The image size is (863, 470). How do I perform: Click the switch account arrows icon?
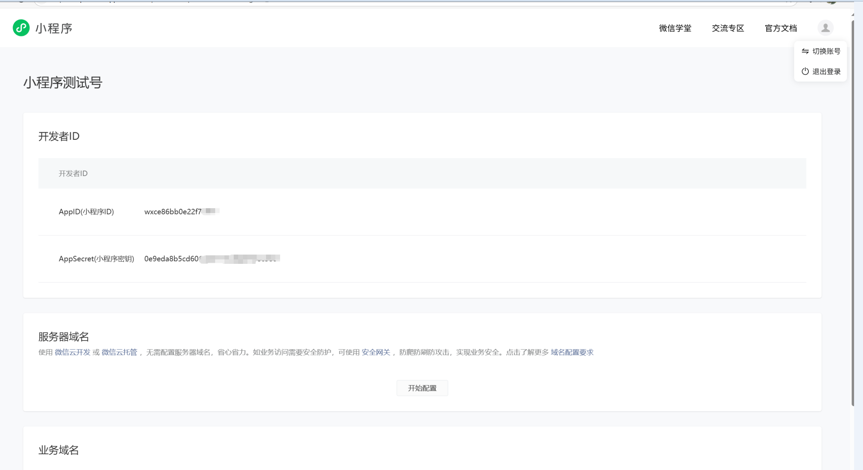(805, 51)
